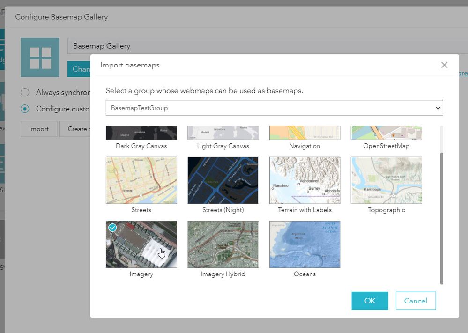Click the Streets label text
This screenshot has height=333, width=468.
[x=141, y=210]
